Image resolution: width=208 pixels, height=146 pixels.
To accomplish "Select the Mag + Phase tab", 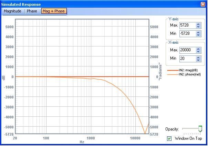I will click(54, 11).
